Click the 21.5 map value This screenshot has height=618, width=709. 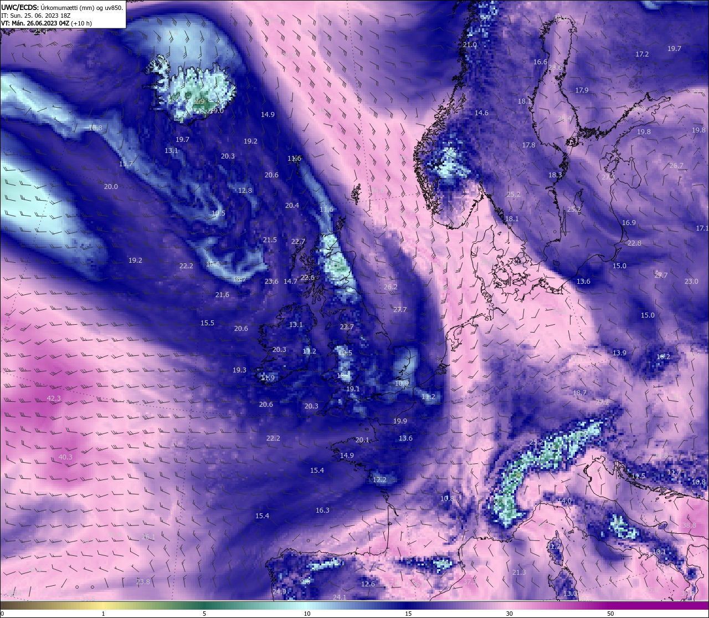(x=270, y=239)
